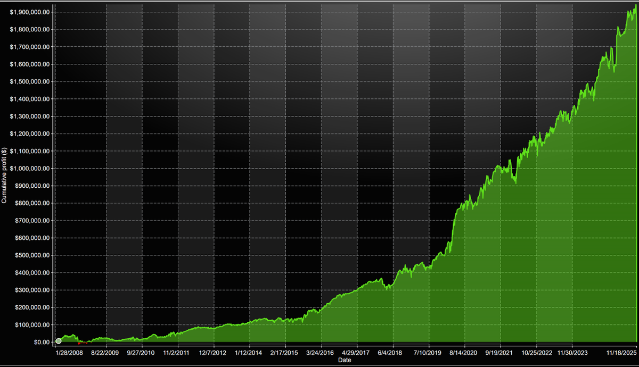
Task: Select the $1,200,000.00 y-axis label
Action: (31, 134)
